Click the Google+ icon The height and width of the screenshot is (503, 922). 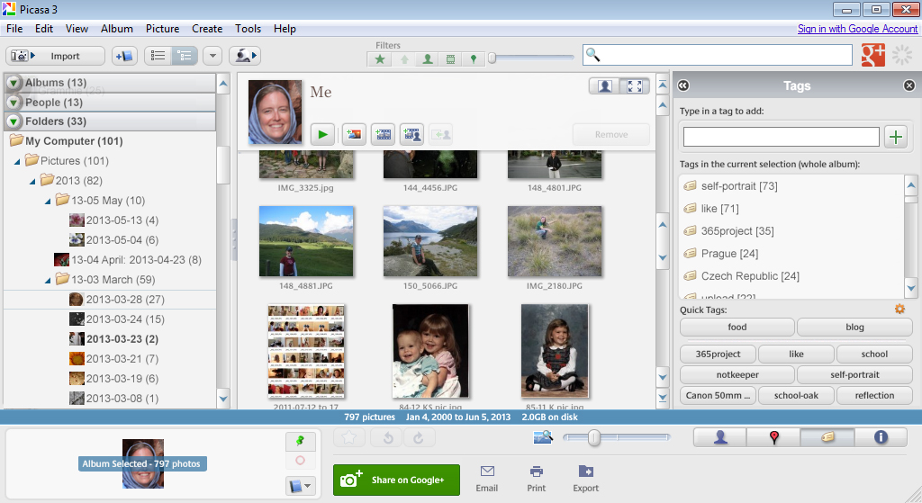(x=873, y=55)
